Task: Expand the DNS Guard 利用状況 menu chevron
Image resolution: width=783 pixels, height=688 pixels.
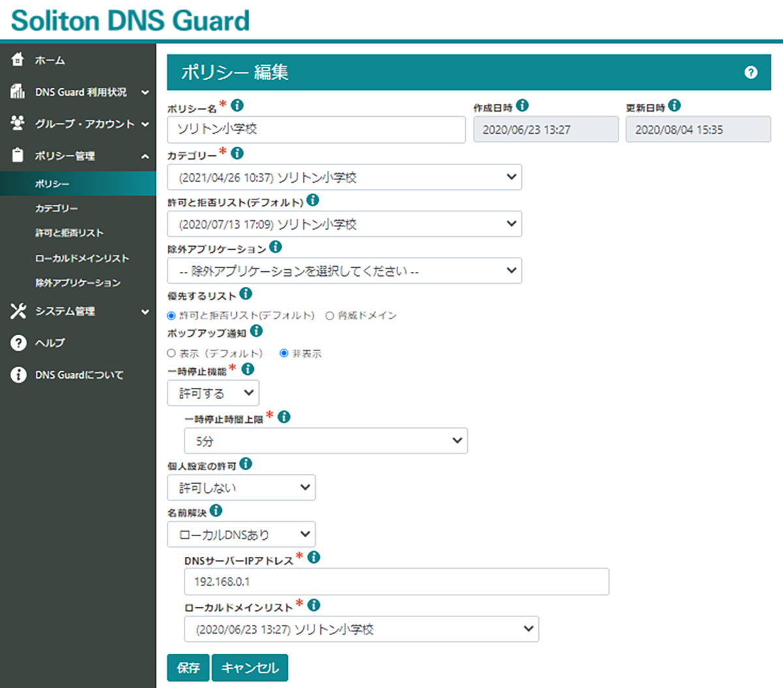Action: click(145, 93)
